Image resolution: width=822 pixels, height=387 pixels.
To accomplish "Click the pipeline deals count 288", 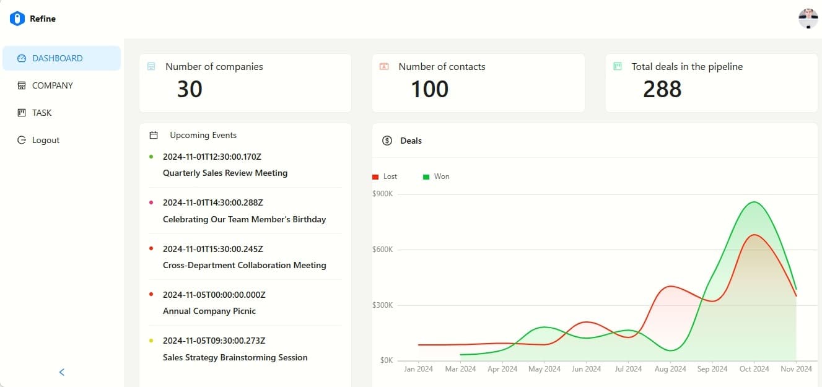I will (x=662, y=89).
